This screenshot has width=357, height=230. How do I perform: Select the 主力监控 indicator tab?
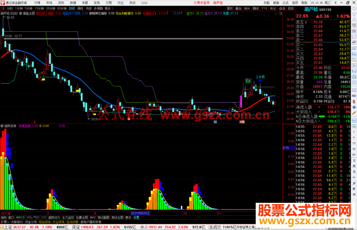tap(68, 218)
